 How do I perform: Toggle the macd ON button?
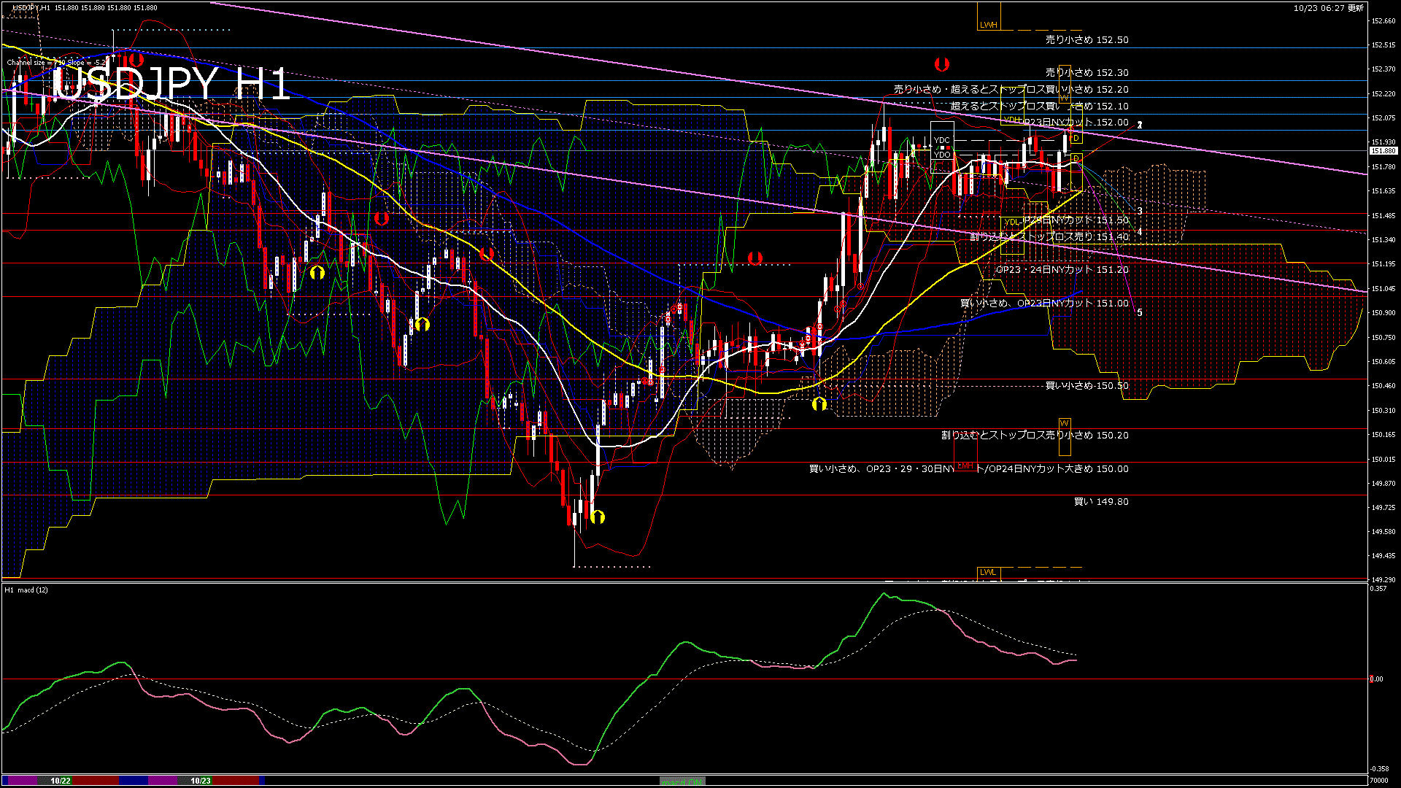tap(682, 781)
